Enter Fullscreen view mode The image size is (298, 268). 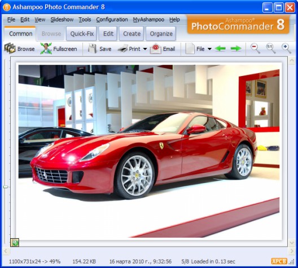click(x=46, y=48)
